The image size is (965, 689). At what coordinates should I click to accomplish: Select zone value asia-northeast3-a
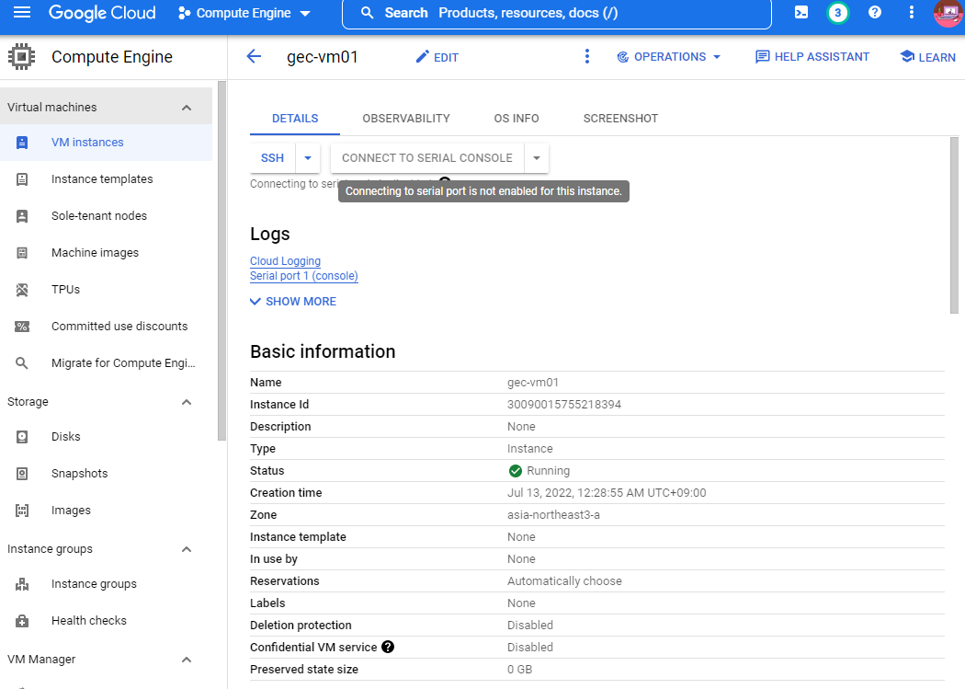pyautogui.click(x=553, y=515)
